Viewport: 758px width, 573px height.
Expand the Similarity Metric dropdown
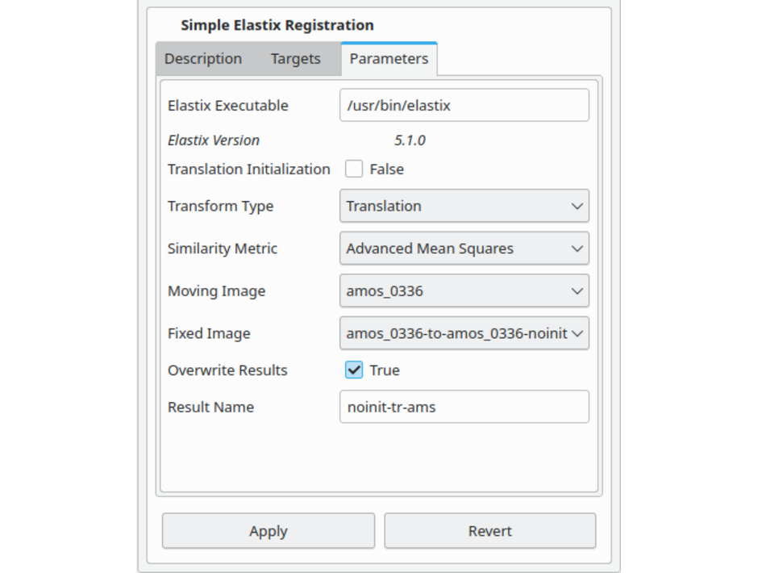pyautogui.click(x=464, y=249)
